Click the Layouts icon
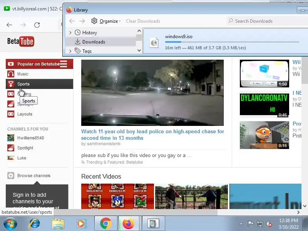The height and width of the screenshot is (231, 308). [11, 114]
